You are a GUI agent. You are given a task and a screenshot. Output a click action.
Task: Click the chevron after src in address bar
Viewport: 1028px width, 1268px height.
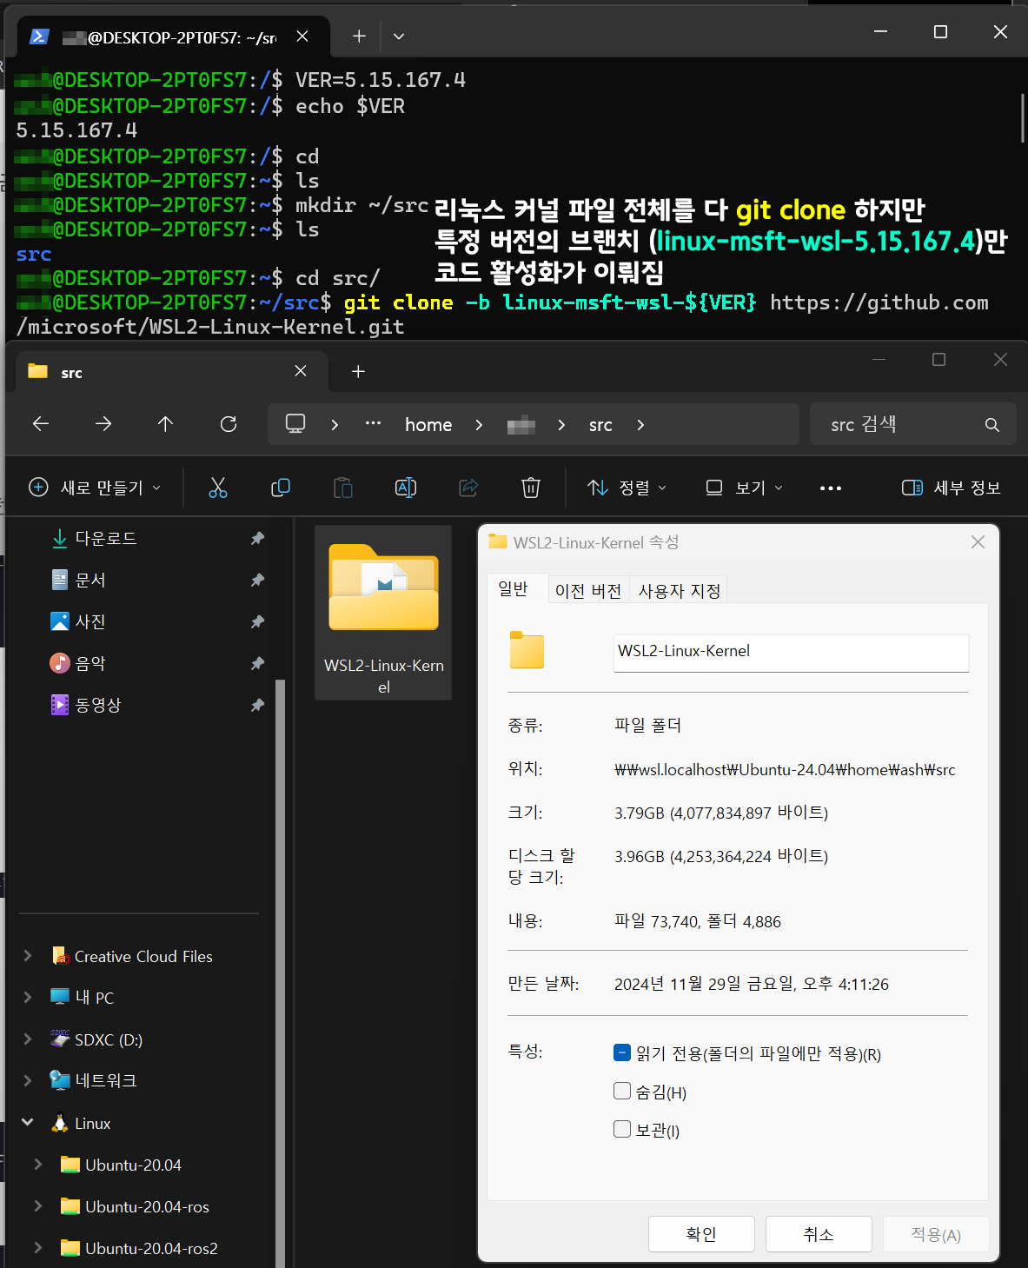(640, 425)
